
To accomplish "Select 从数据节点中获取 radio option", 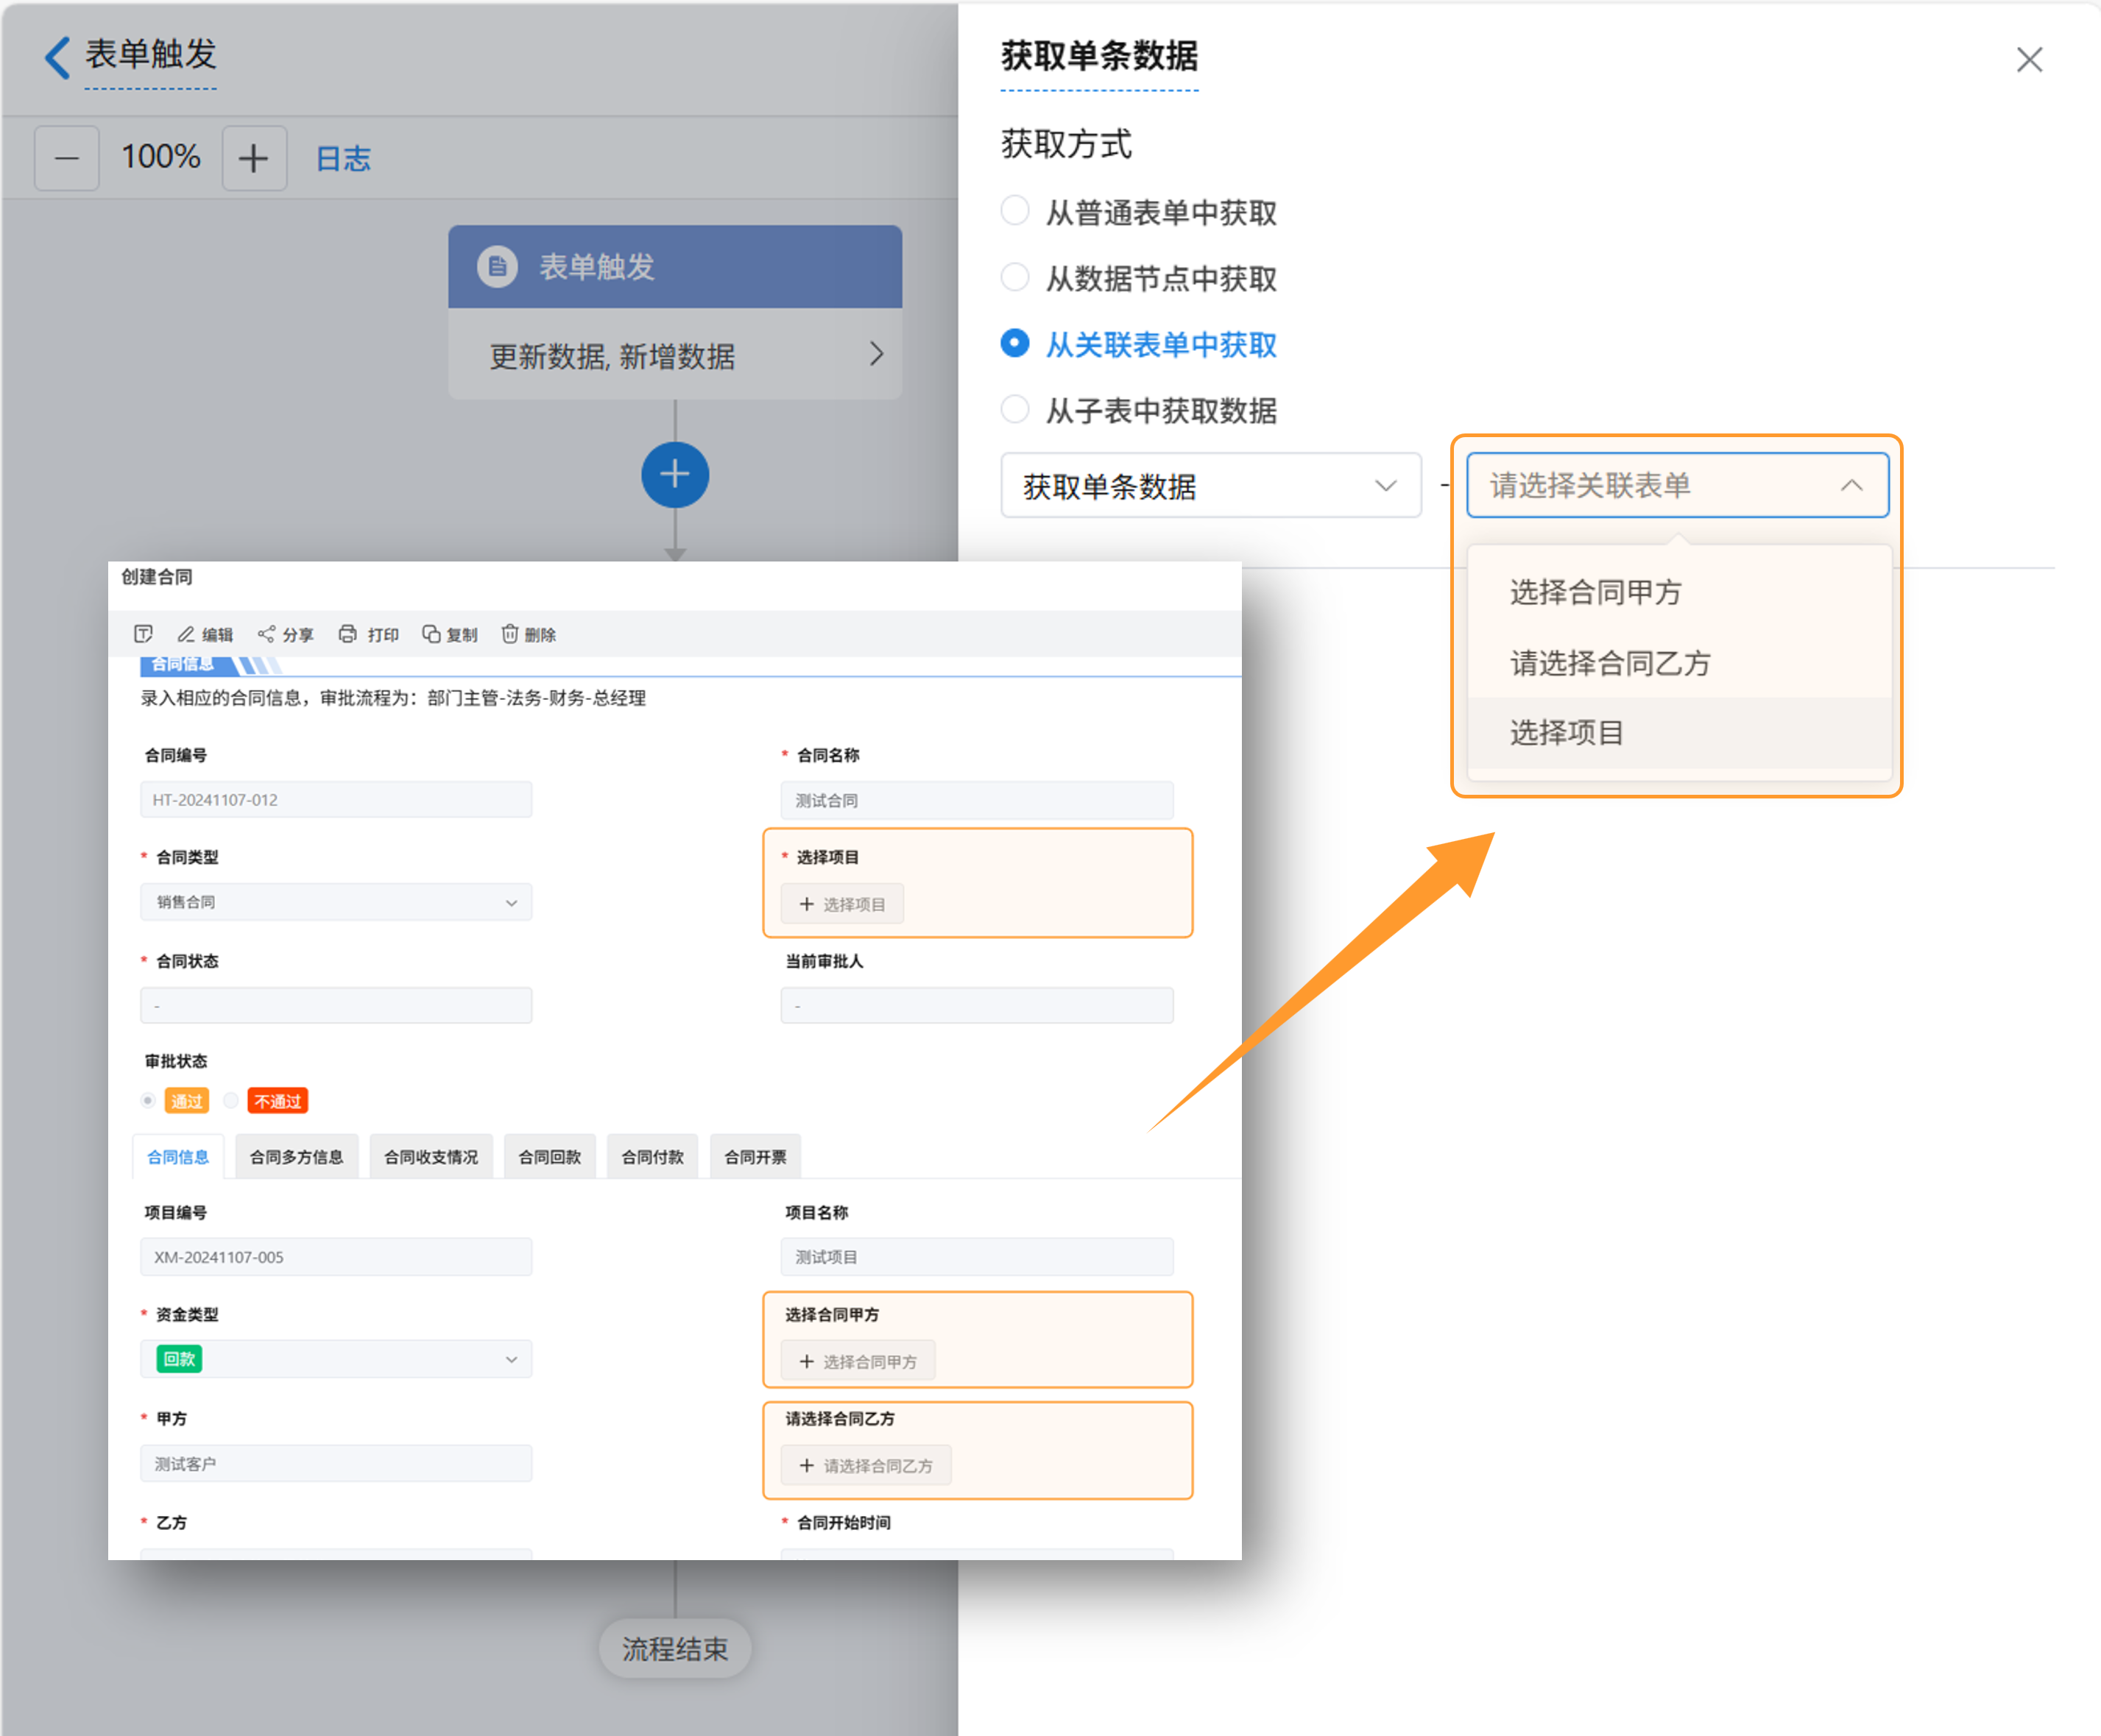I will tap(1015, 277).
